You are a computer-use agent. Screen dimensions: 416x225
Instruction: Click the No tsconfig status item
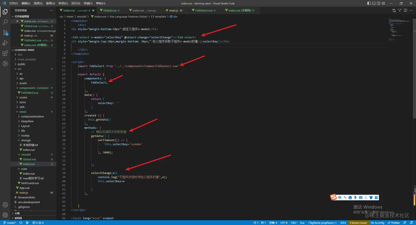point(377,223)
